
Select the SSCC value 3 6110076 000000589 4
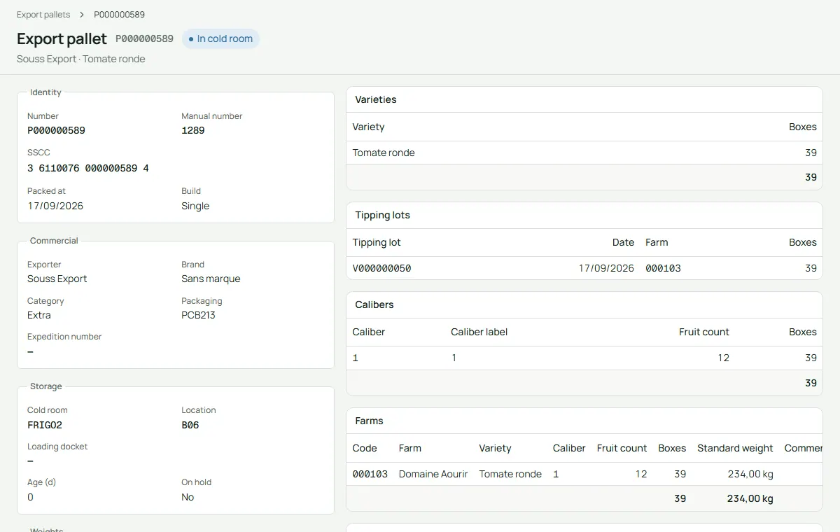tap(88, 168)
